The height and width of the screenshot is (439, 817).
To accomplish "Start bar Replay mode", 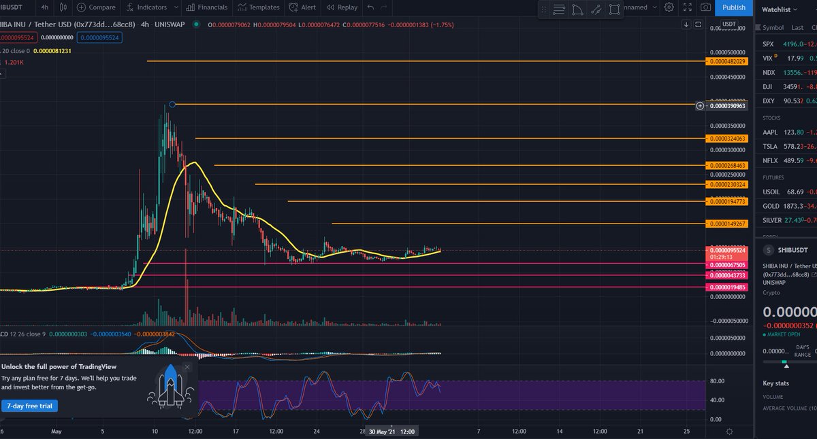I will pos(341,7).
